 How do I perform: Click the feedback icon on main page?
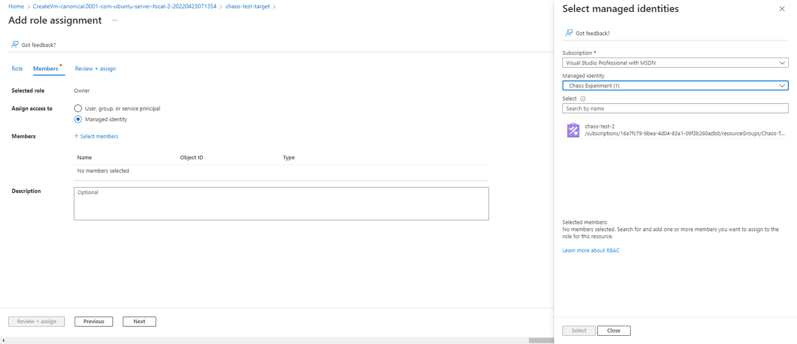click(x=15, y=45)
